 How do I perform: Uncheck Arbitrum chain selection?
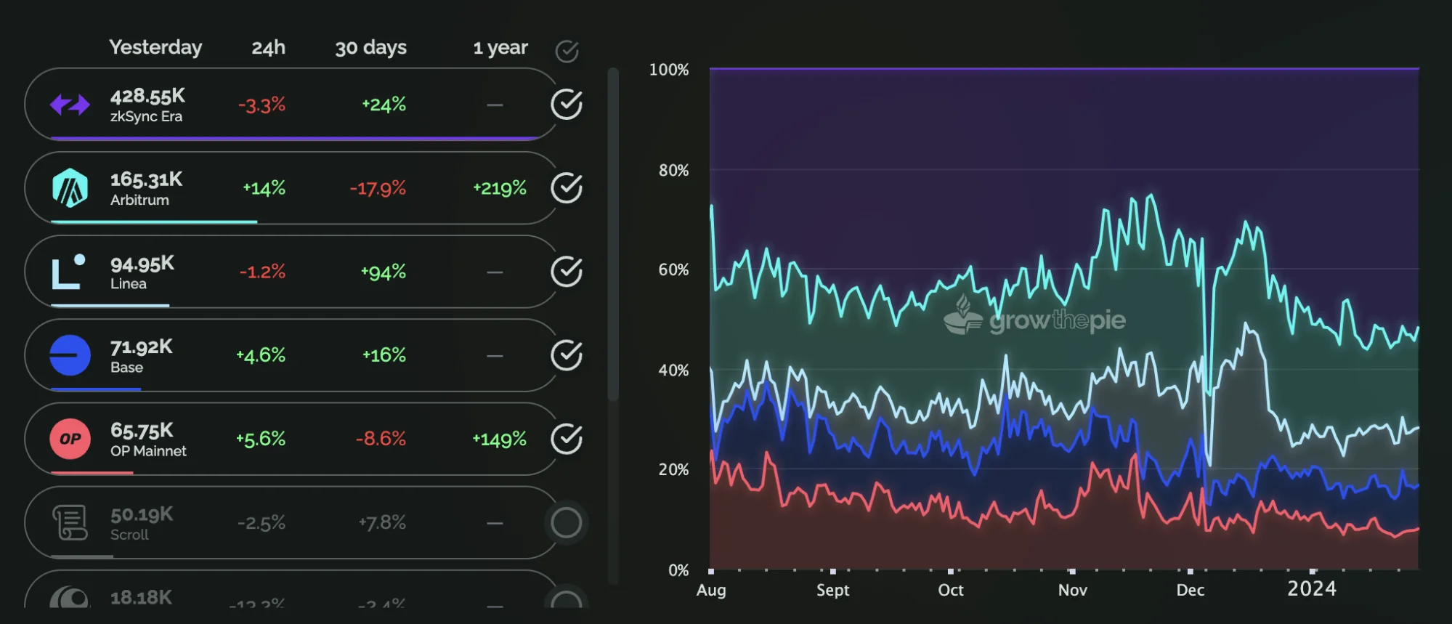[x=567, y=188]
